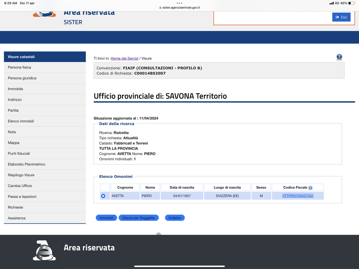The height and width of the screenshot is (269, 359).
Task: Click the Visura per Soggetto button
Action: [139, 218]
